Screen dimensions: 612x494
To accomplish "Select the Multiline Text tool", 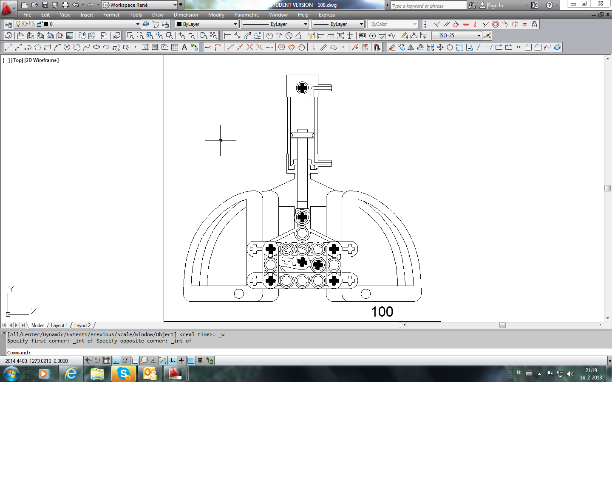I will click(x=184, y=47).
